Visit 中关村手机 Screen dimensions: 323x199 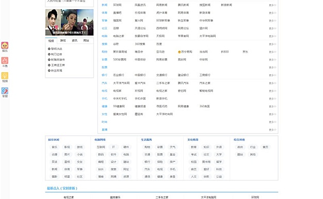coord(120,98)
